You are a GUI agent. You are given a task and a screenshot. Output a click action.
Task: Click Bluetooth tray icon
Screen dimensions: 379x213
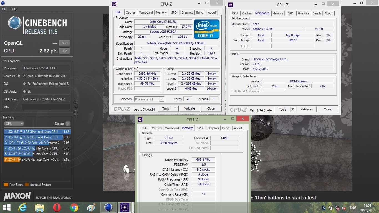324,208
